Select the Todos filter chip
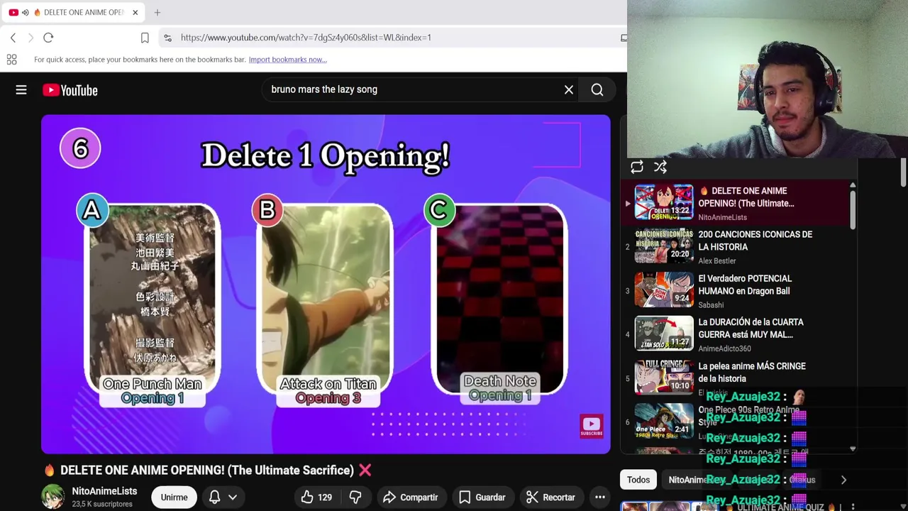The height and width of the screenshot is (511, 908). [x=638, y=480]
